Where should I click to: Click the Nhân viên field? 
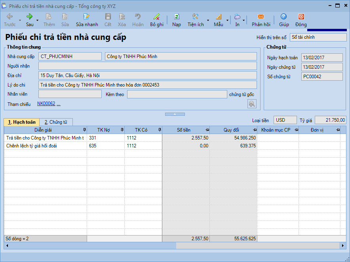70,94
